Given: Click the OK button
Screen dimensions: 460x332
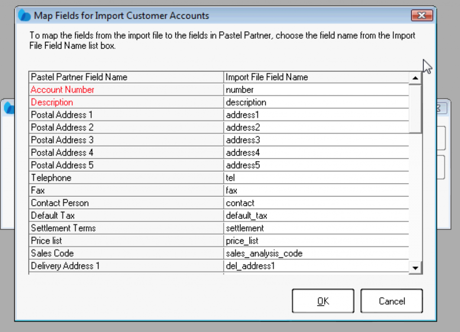Looking at the screenshot, I should (x=323, y=301).
